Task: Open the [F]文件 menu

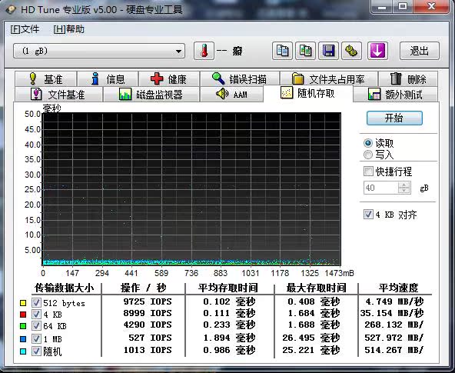Action: tap(25, 29)
